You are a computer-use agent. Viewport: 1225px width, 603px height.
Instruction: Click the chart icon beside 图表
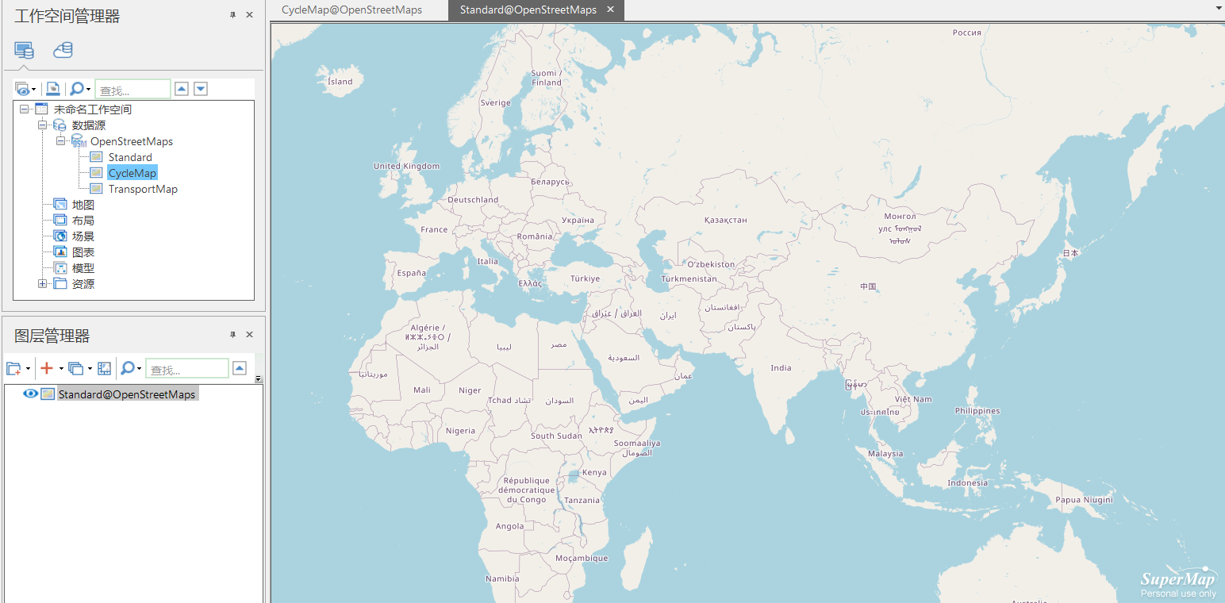click(x=60, y=252)
